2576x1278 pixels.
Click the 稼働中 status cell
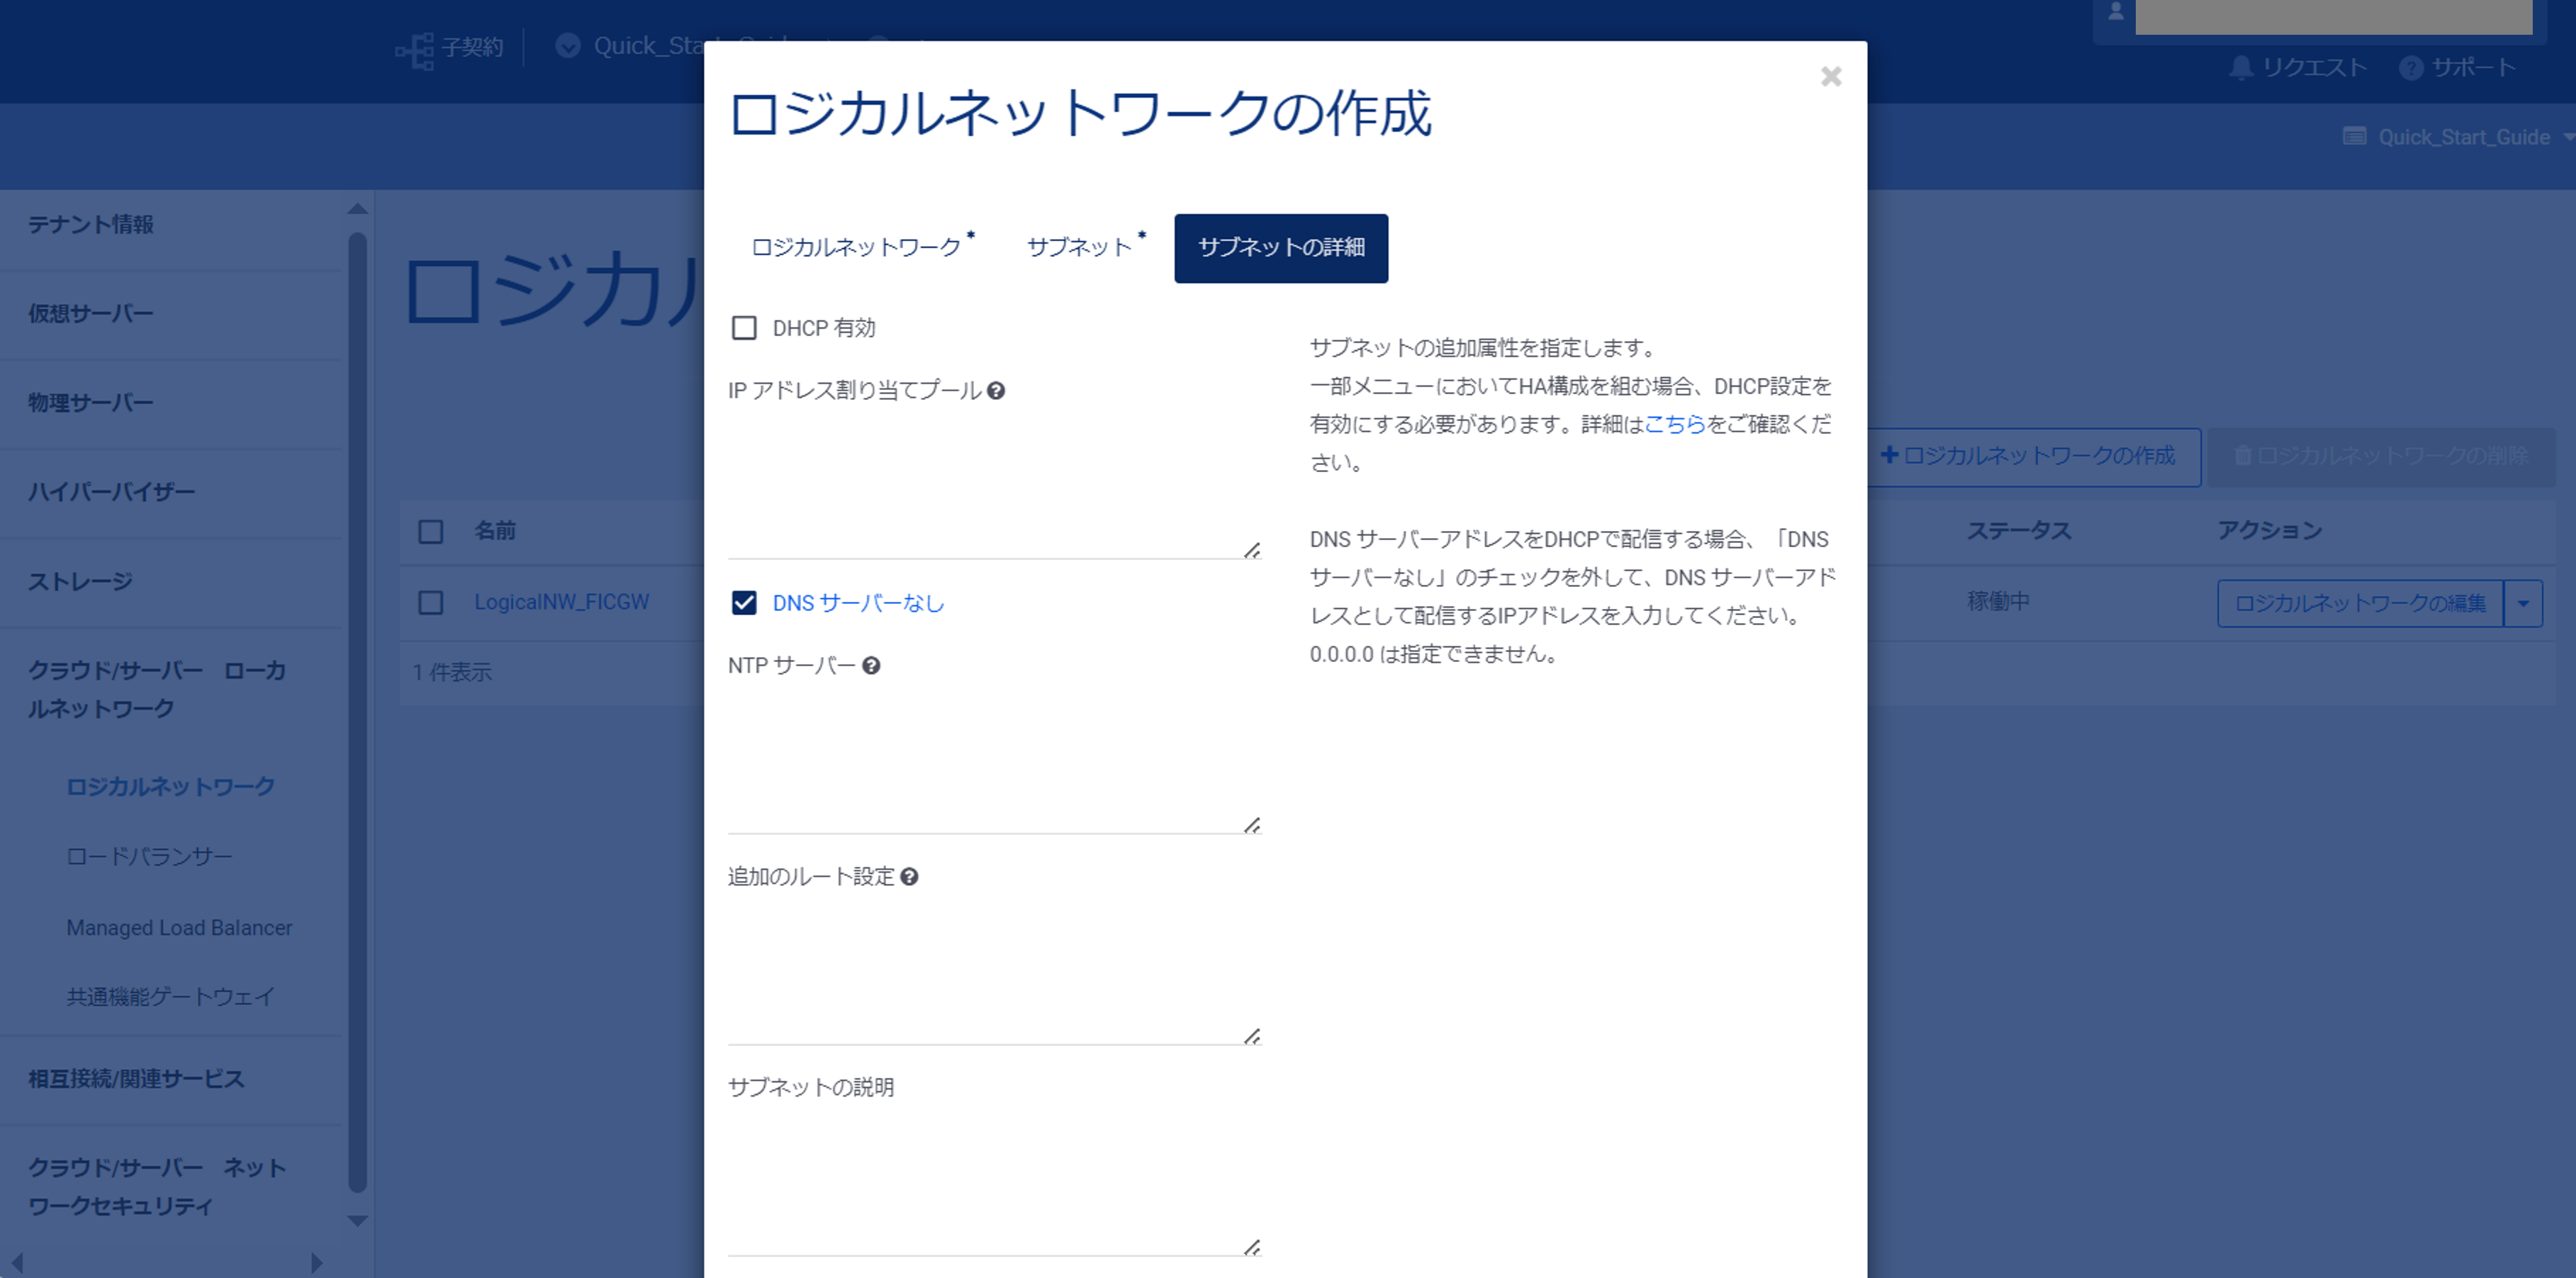pos(1998,601)
